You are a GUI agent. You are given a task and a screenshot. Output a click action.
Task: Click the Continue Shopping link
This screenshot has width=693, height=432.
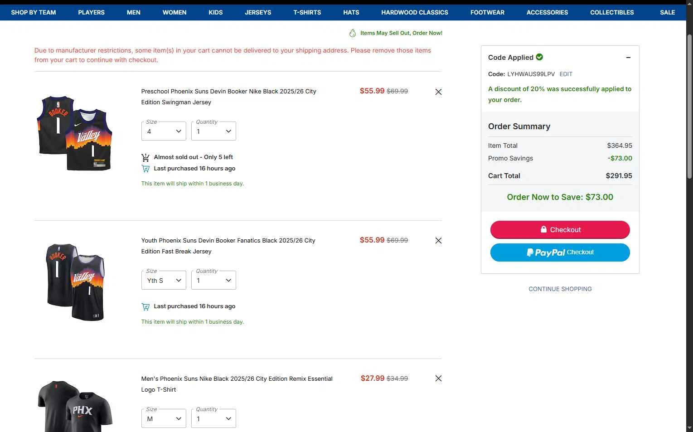click(560, 289)
